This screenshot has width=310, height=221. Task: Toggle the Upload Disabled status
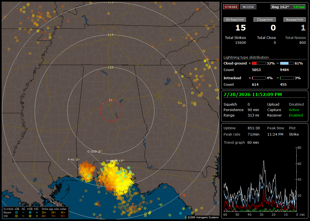pyautogui.click(x=296, y=104)
